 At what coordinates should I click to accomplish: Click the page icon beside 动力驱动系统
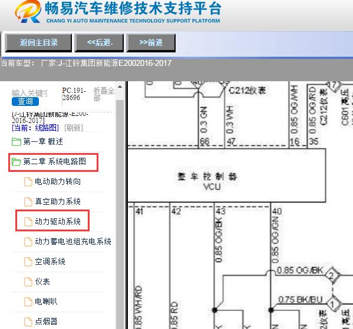pyautogui.click(x=28, y=222)
